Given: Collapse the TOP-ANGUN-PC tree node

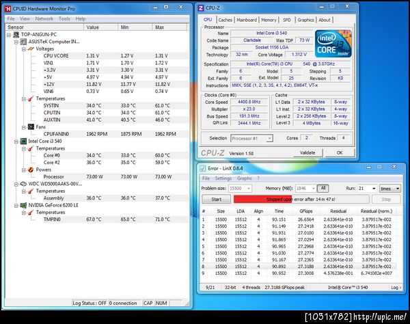Looking at the screenshot, I should click(x=9, y=34).
